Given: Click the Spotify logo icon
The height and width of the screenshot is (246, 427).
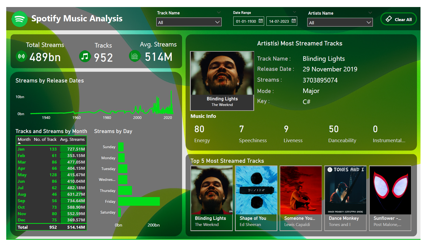Looking at the screenshot, I should pyautogui.click(x=20, y=19).
